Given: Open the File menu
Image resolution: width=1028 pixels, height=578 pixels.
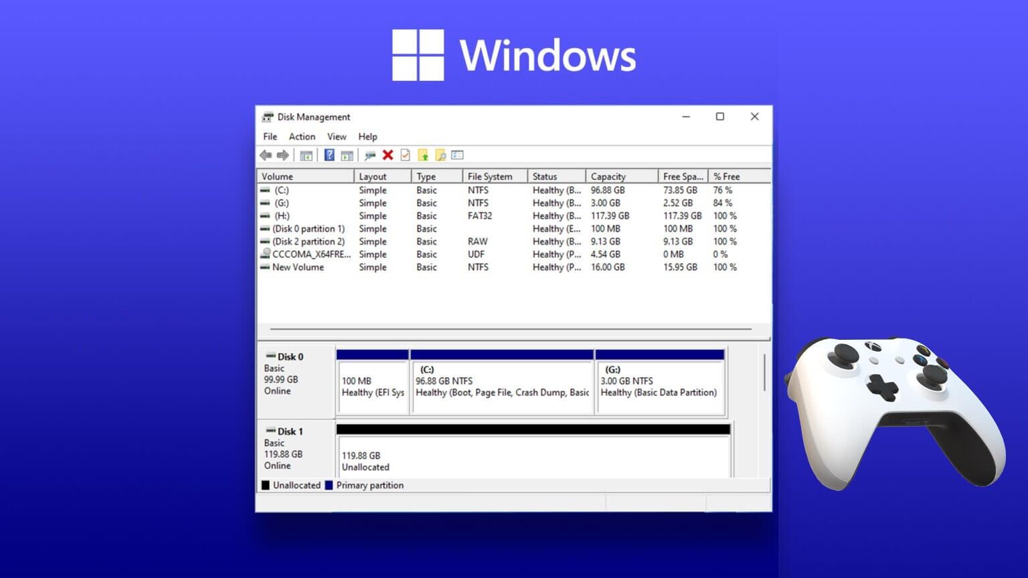Looking at the screenshot, I should [x=270, y=136].
